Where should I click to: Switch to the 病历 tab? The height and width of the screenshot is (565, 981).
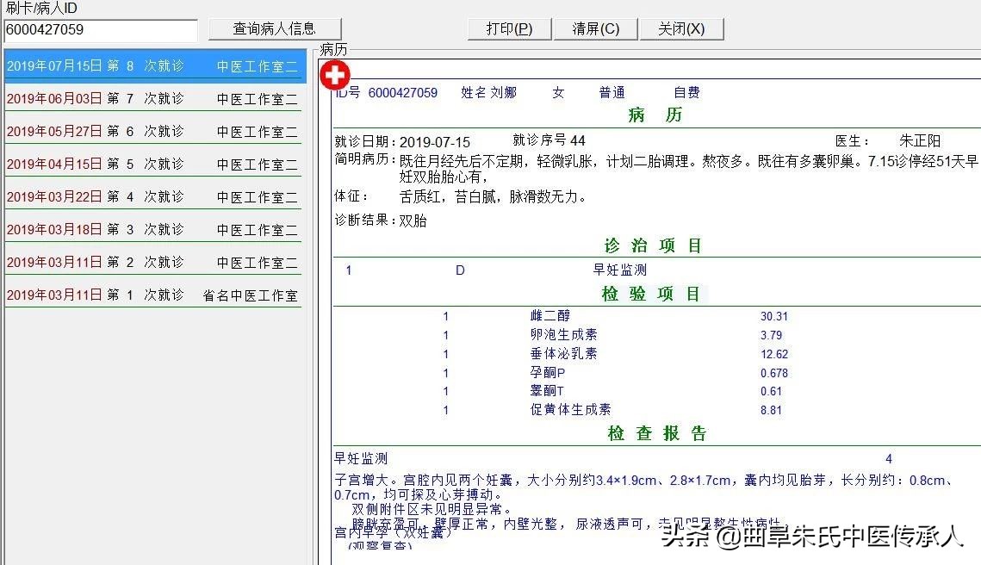333,50
